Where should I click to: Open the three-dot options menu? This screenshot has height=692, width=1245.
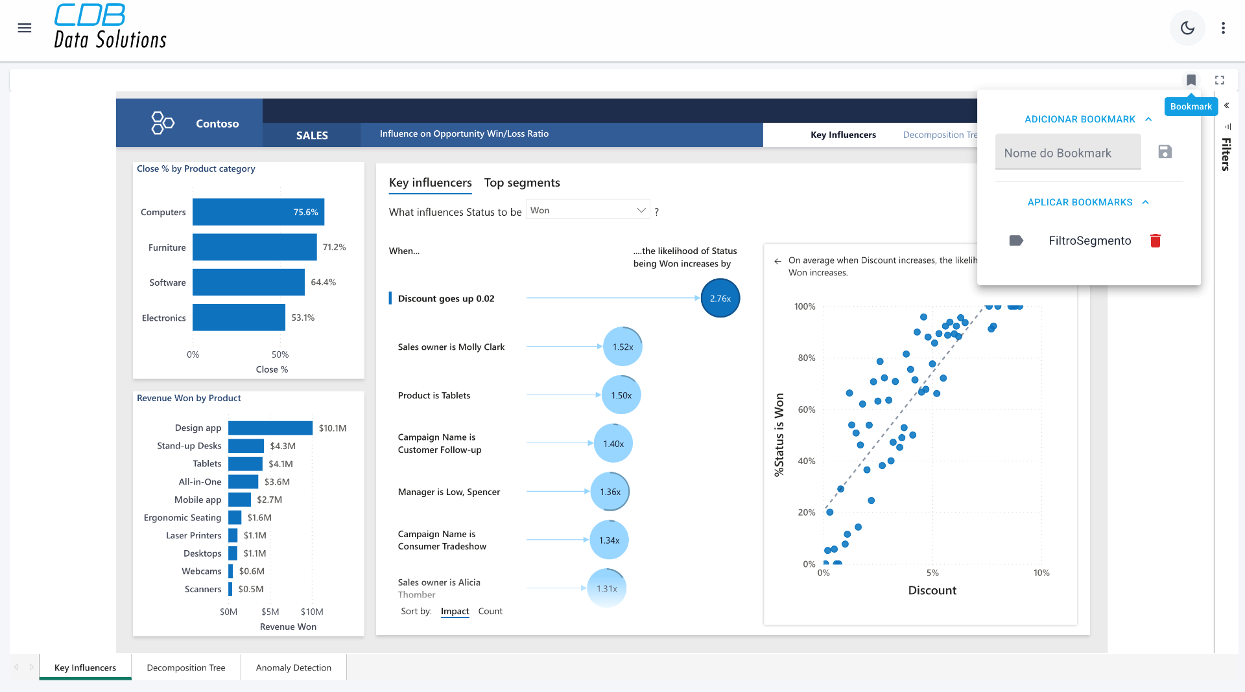[1223, 28]
